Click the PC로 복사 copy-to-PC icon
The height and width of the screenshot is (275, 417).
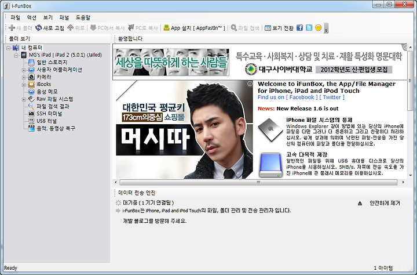tap(131, 28)
